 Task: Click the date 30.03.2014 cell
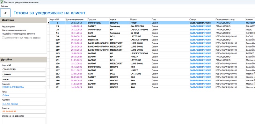point(76,23)
